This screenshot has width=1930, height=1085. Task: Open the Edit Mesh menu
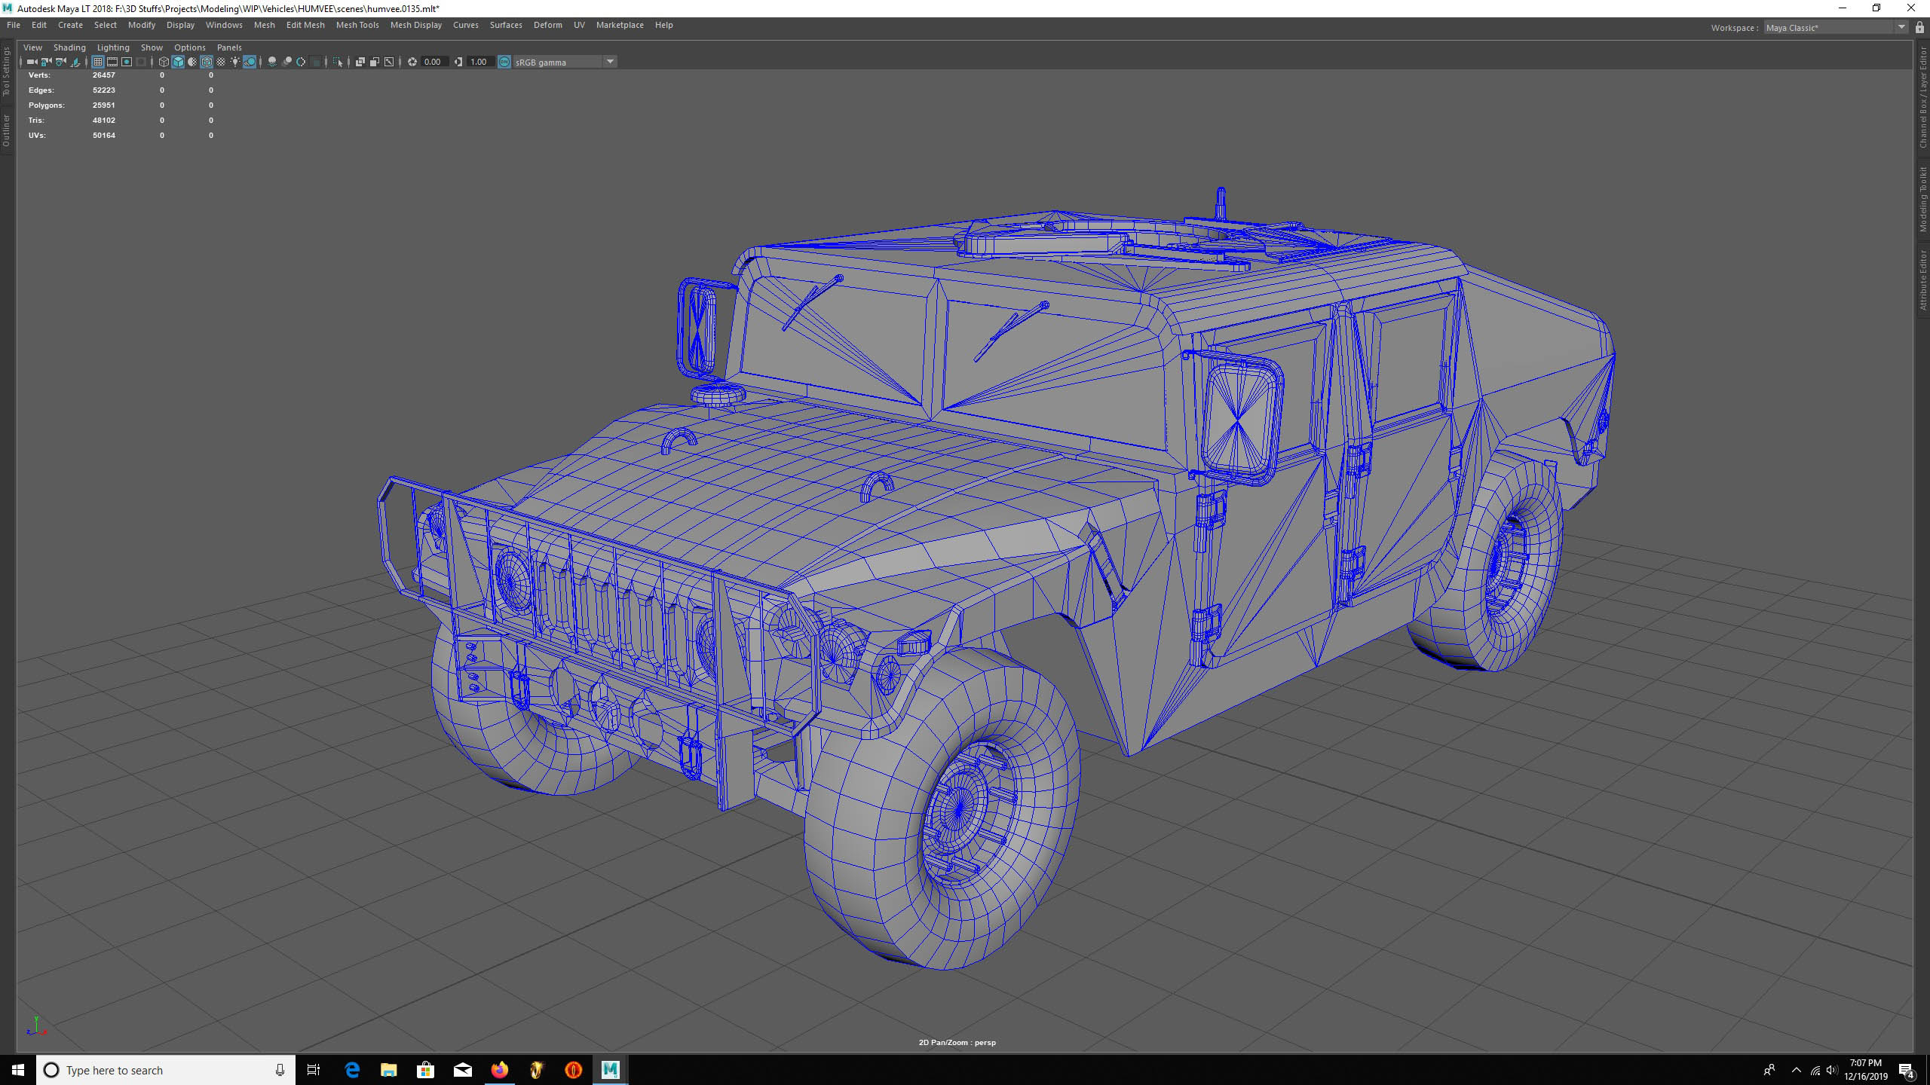coord(305,25)
